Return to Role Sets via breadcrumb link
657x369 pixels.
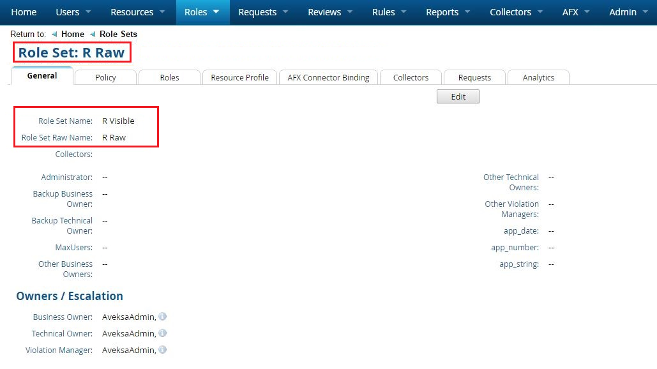118,34
